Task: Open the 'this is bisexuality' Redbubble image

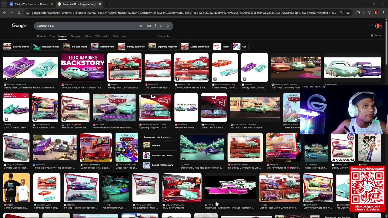Action: coord(186,107)
